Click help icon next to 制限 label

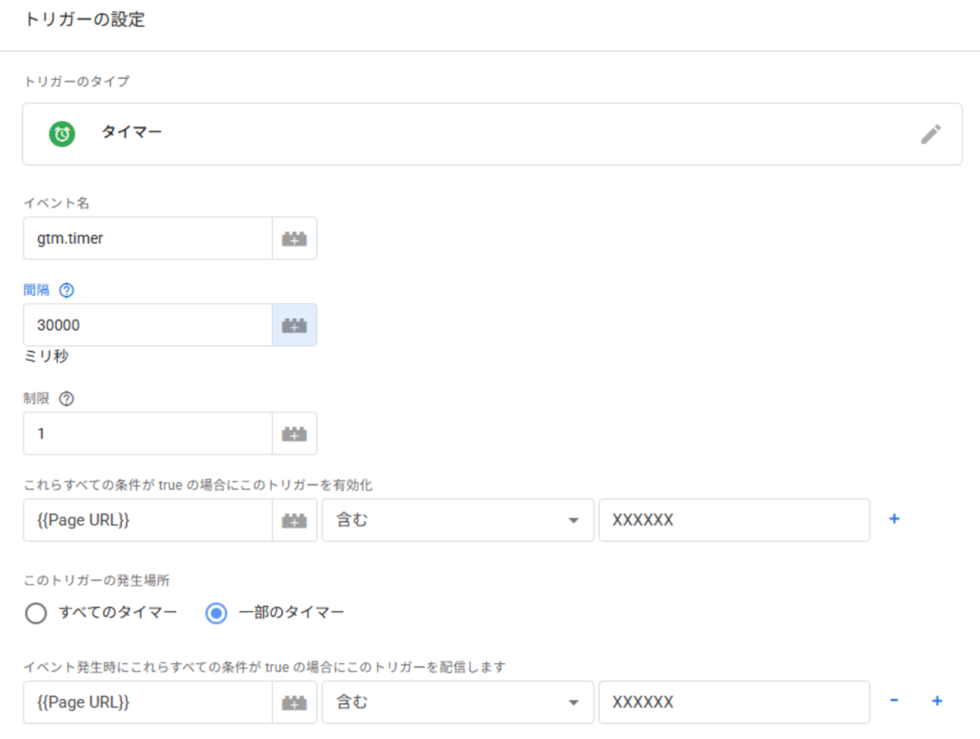coord(67,398)
